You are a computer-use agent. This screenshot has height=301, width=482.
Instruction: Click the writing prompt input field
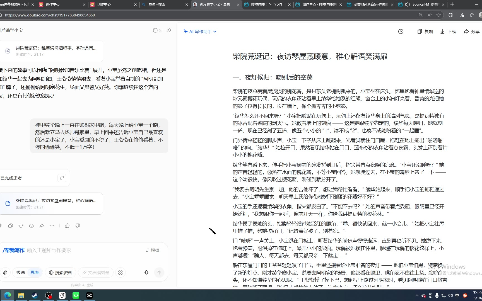click(84, 250)
